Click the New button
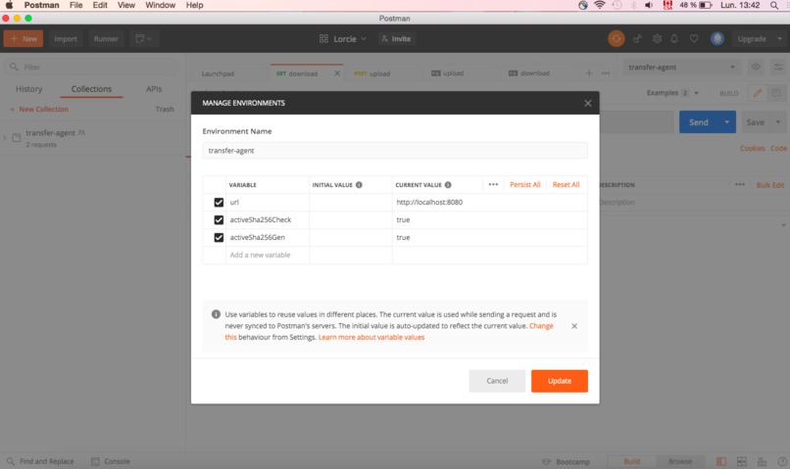Viewport: 790px width, 469px height. coord(24,39)
